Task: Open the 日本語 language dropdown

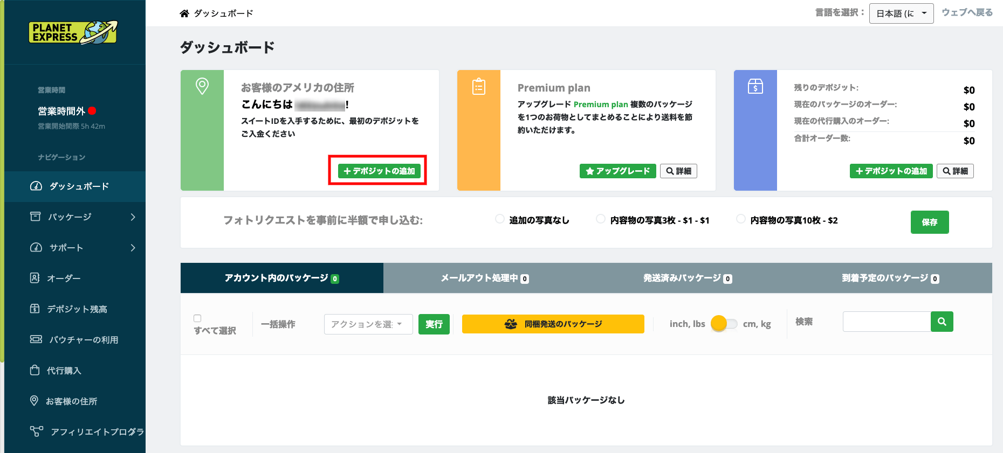Action: [901, 13]
